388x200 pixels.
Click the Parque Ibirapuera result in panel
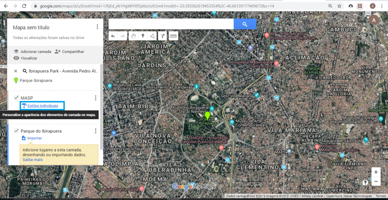[x=36, y=80]
